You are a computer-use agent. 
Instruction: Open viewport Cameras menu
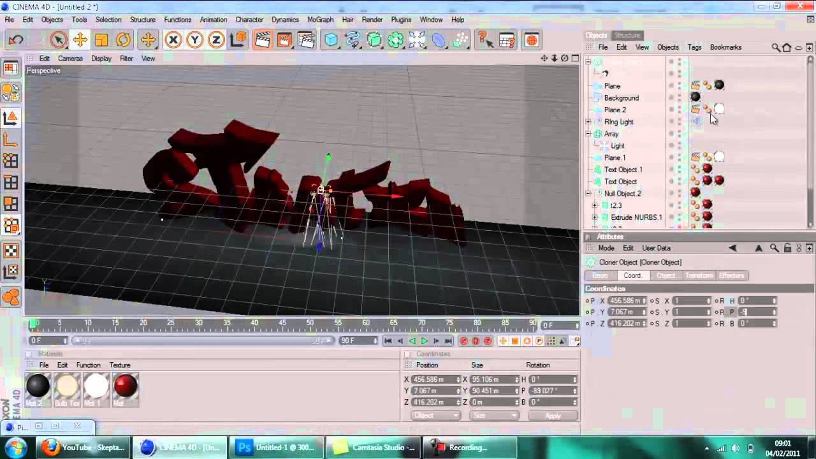coord(70,59)
